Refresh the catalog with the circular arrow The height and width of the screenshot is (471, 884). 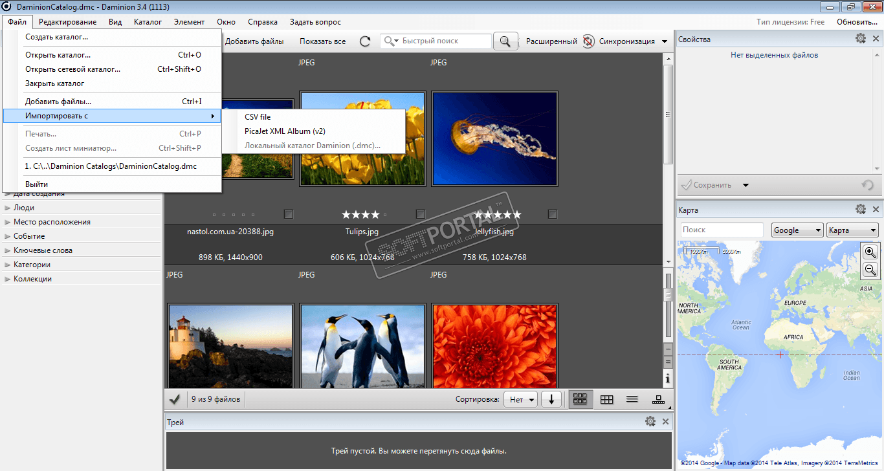[365, 41]
